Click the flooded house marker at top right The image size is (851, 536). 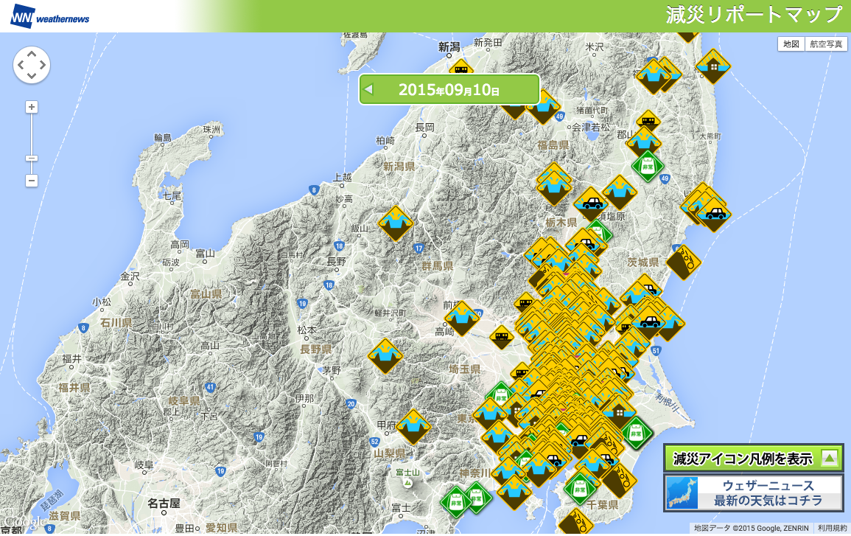[x=713, y=66]
